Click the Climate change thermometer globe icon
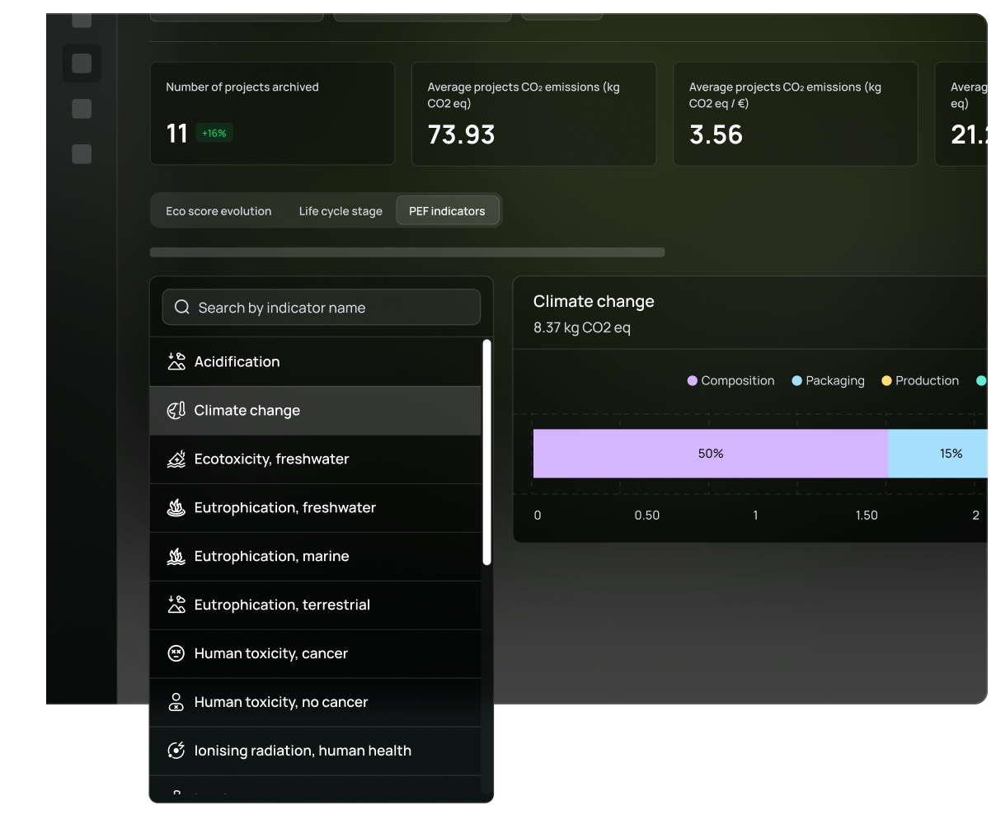The image size is (996, 829). 176,410
